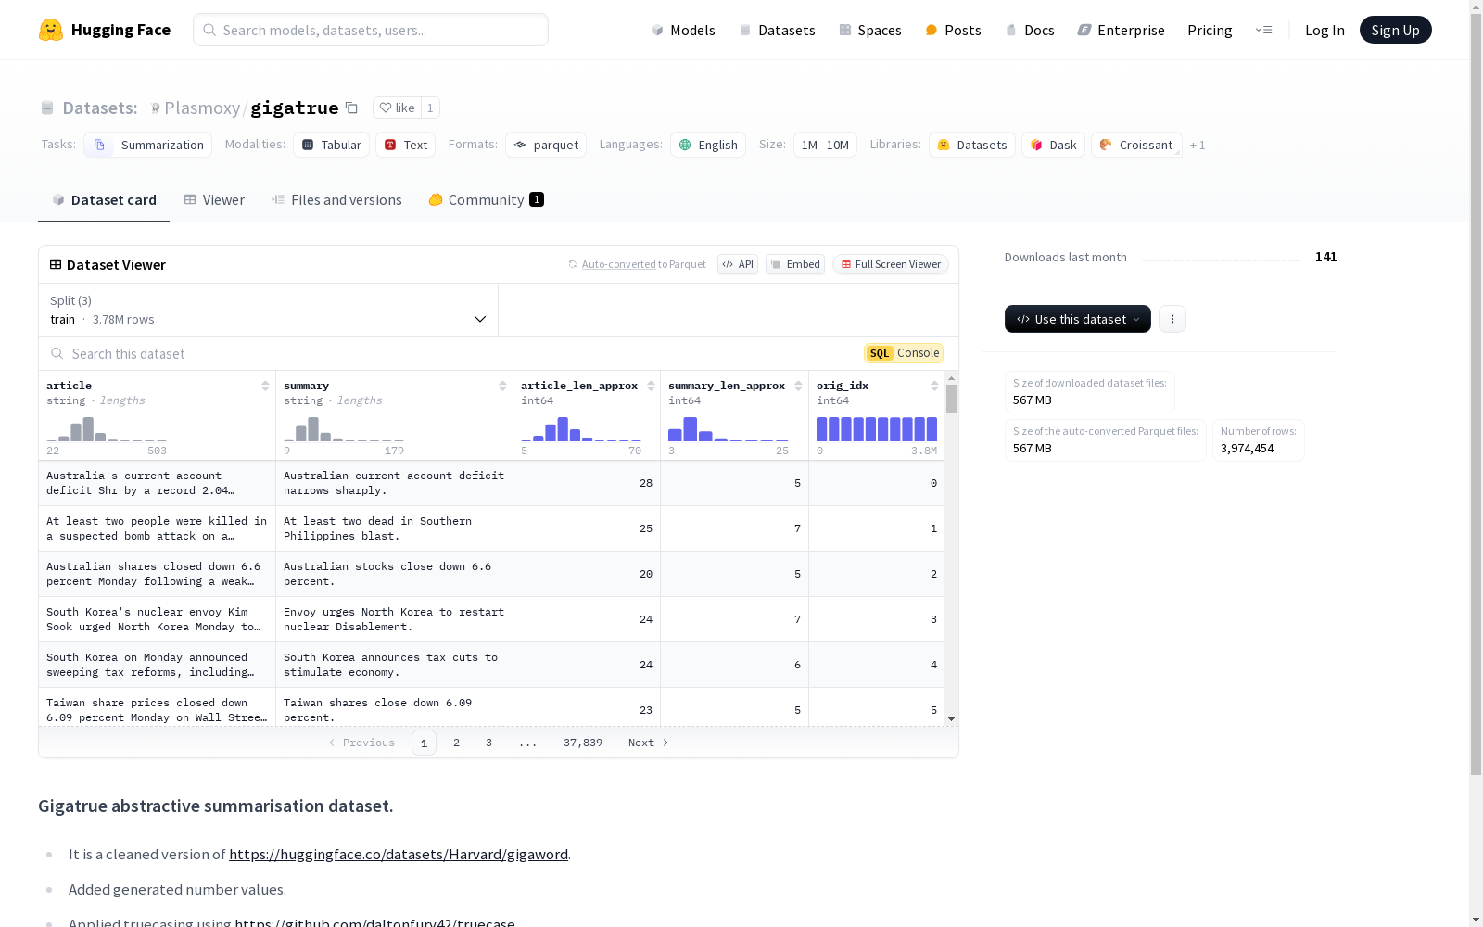
Task: Switch to the Dataset card tab
Action: click(104, 200)
